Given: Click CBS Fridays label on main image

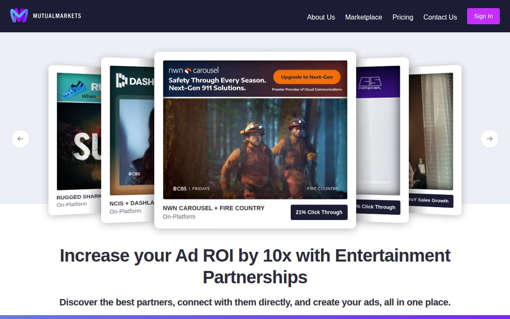Looking at the screenshot, I should tap(191, 188).
